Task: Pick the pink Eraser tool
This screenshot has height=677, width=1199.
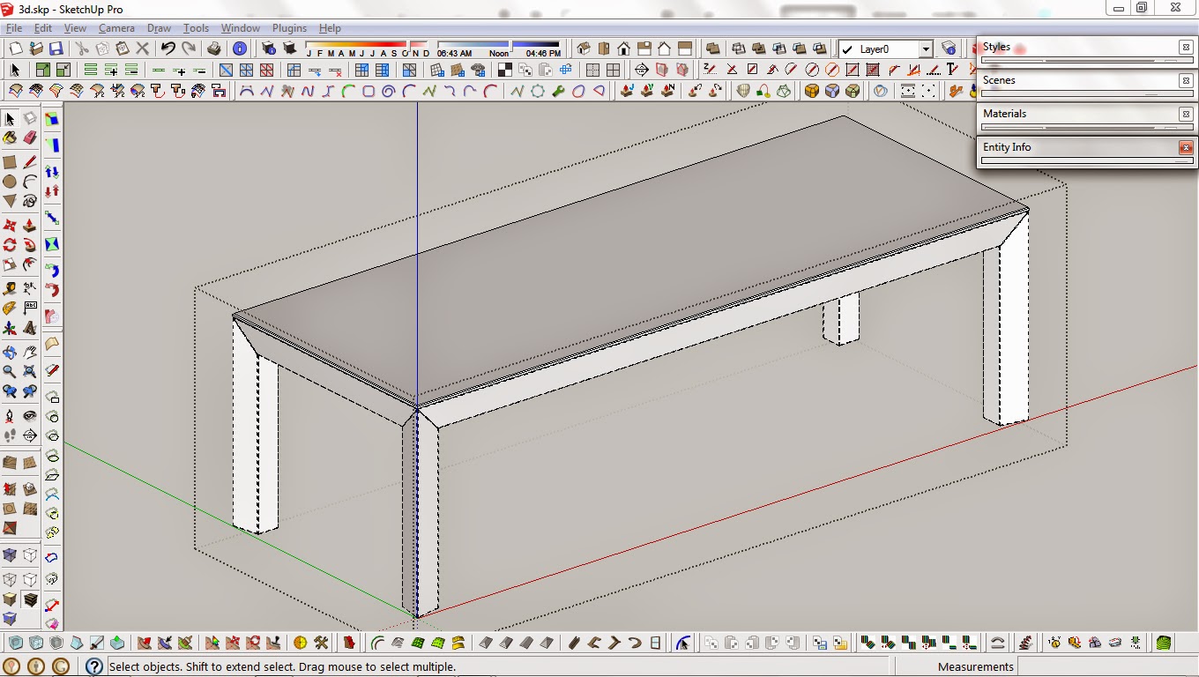Action: coord(30,138)
